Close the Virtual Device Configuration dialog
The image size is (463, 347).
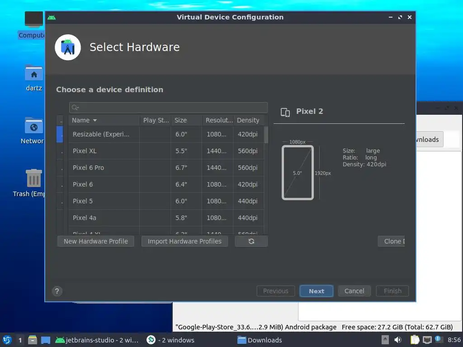(410, 18)
